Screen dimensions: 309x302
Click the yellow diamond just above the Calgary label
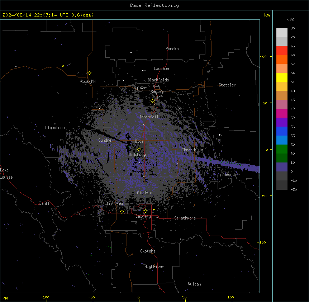pyautogui.click(x=145, y=211)
